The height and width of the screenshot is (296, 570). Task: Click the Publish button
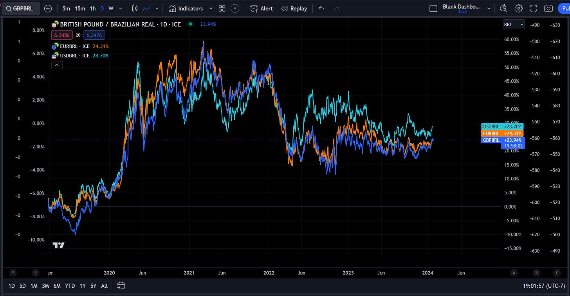pyautogui.click(x=564, y=8)
